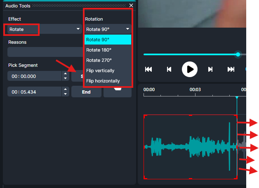This screenshot has height=188, width=259.
Task: Click the audio waveform clip in timeline
Action: pyautogui.click(x=190, y=147)
